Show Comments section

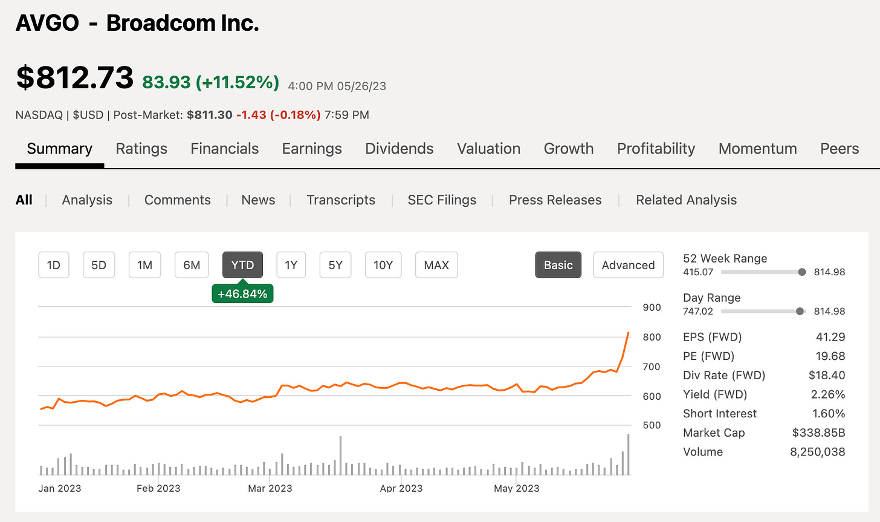tap(178, 200)
